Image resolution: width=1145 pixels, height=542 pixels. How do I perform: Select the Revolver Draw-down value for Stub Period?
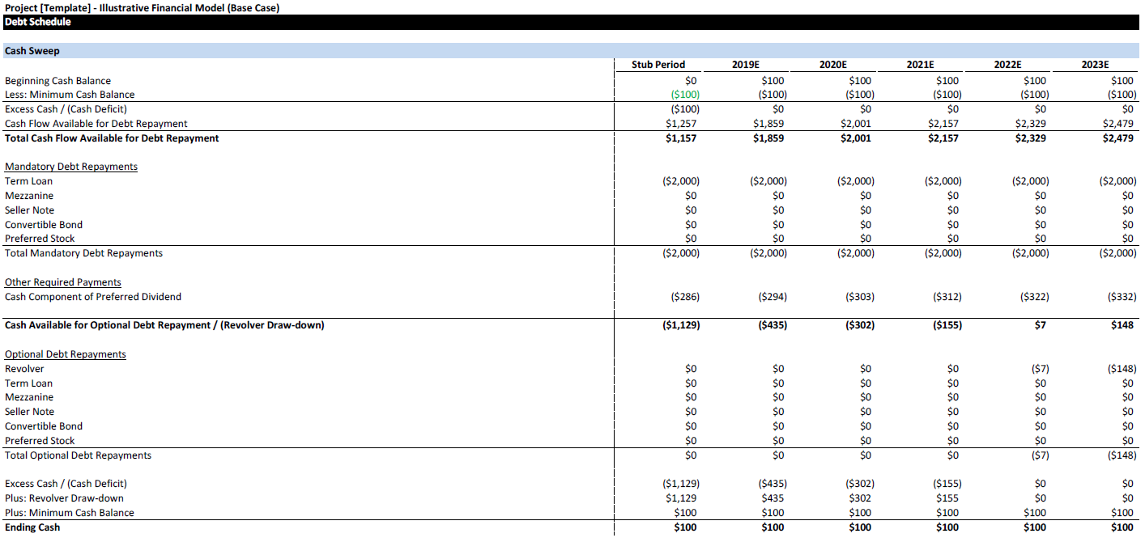point(680,498)
